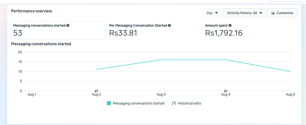306x125 pixels.
Task: Click historical edit marker at Aug 2
Action: pyautogui.click(x=97, y=91)
